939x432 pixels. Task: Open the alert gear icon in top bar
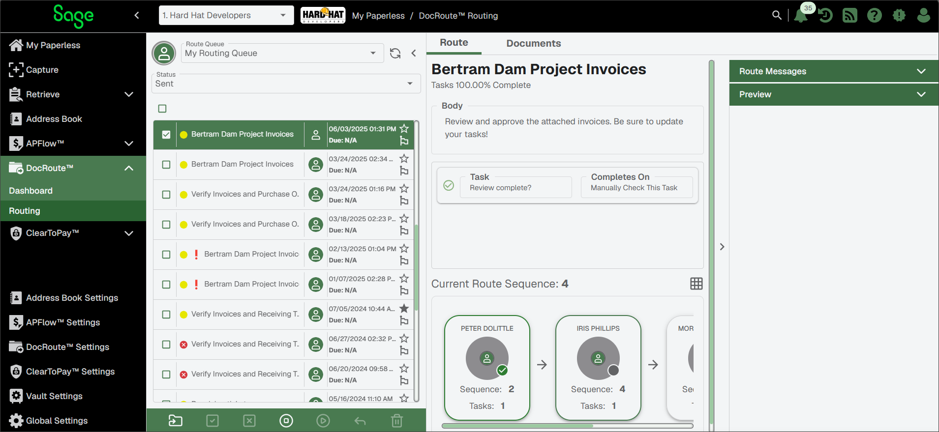(899, 15)
